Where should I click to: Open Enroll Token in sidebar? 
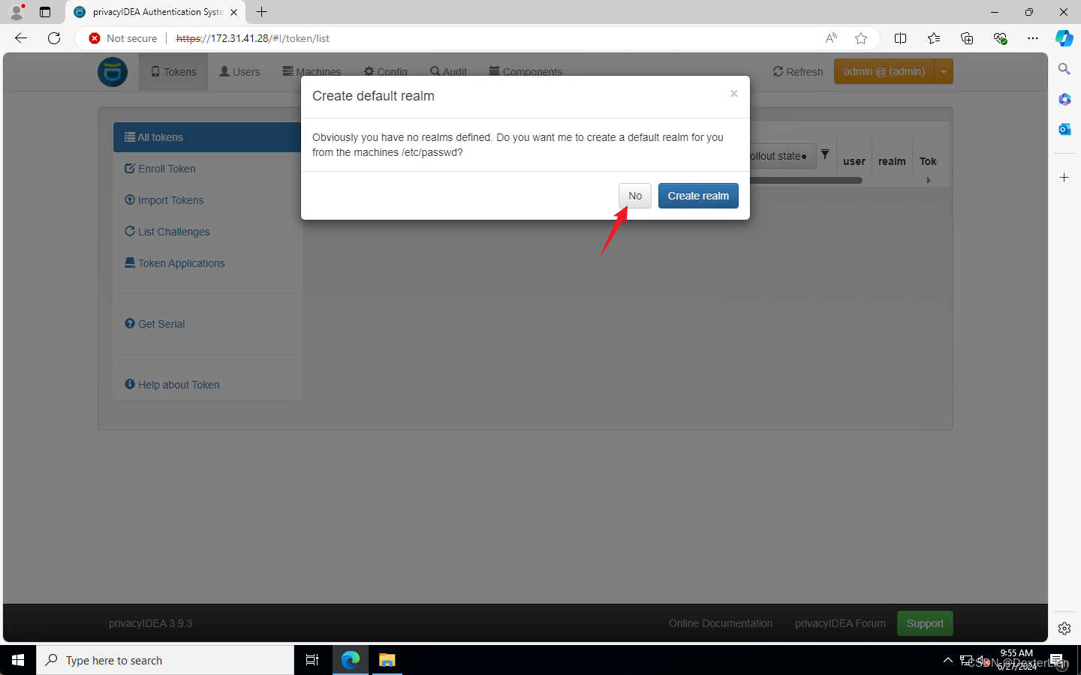tap(160, 169)
